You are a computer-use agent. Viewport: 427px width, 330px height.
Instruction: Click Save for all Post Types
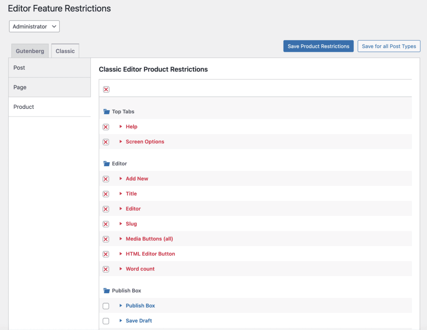(x=389, y=46)
